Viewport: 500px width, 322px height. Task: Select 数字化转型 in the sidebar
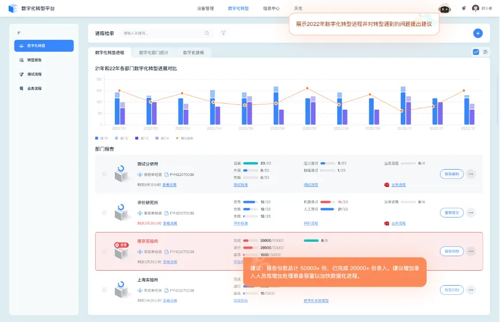point(44,46)
